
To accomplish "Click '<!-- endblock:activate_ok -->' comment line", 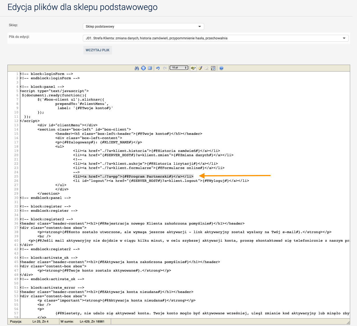I will coord(52,279).
